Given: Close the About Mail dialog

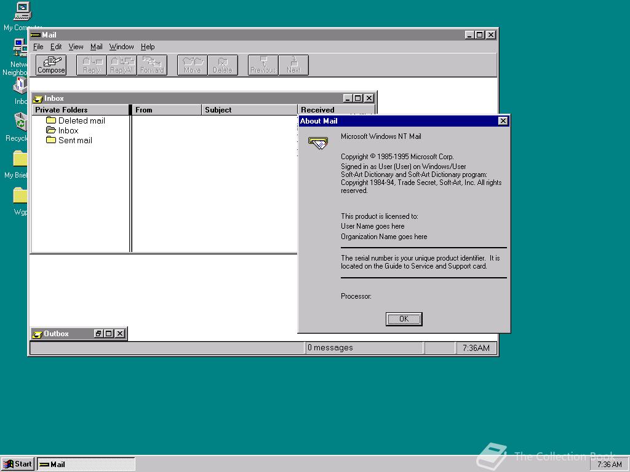Looking at the screenshot, I should pyautogui.click(x=503, y=121).
